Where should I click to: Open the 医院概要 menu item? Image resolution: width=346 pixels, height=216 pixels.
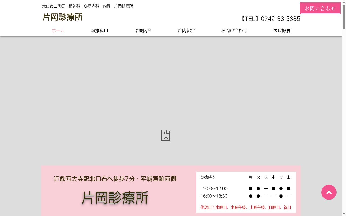coord(282,31)
